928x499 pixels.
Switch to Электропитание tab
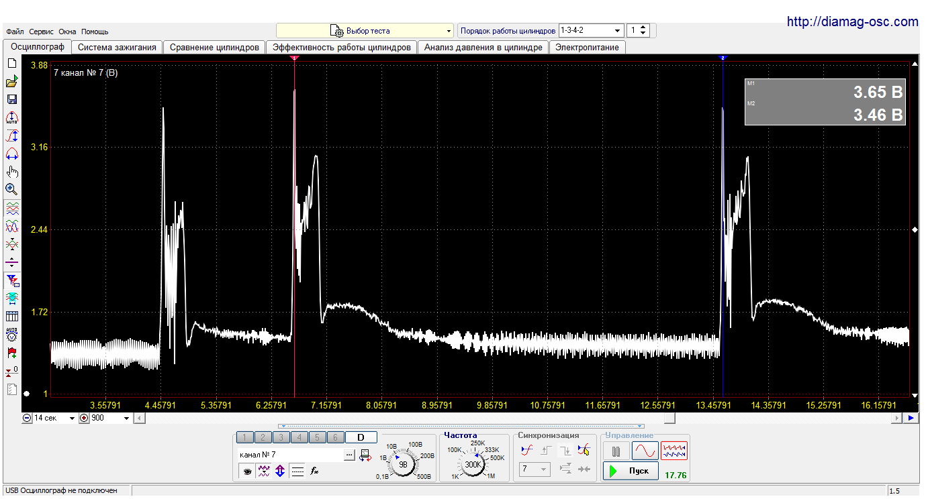[x=588, y=48]
